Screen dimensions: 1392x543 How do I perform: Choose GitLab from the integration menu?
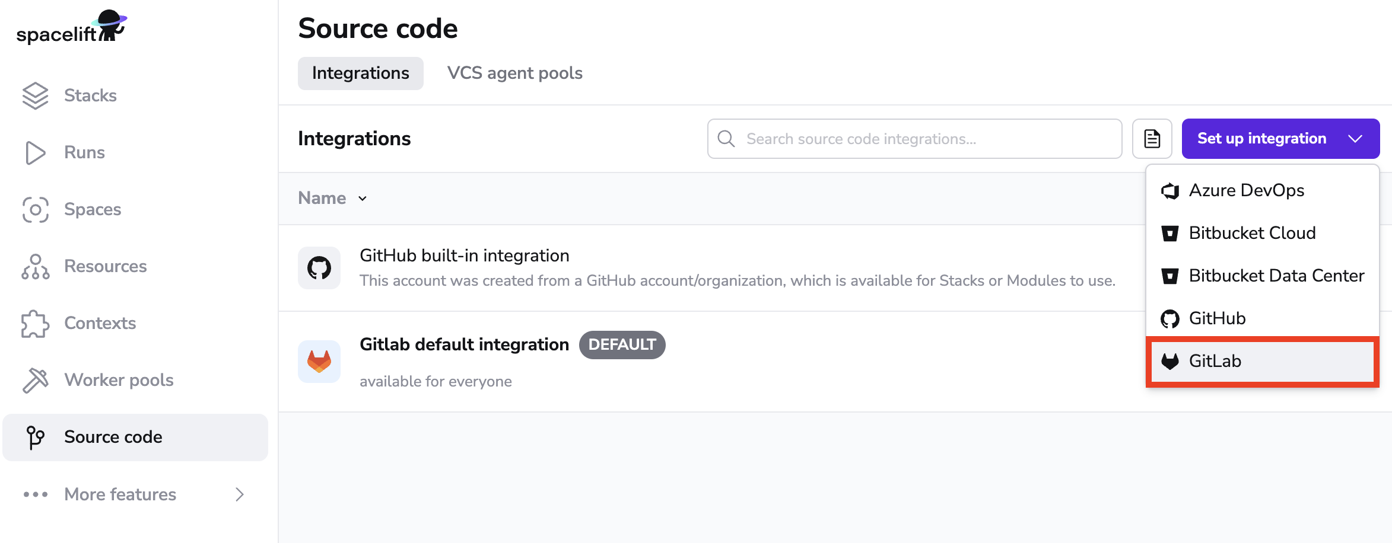click(x=1215, y=361)
